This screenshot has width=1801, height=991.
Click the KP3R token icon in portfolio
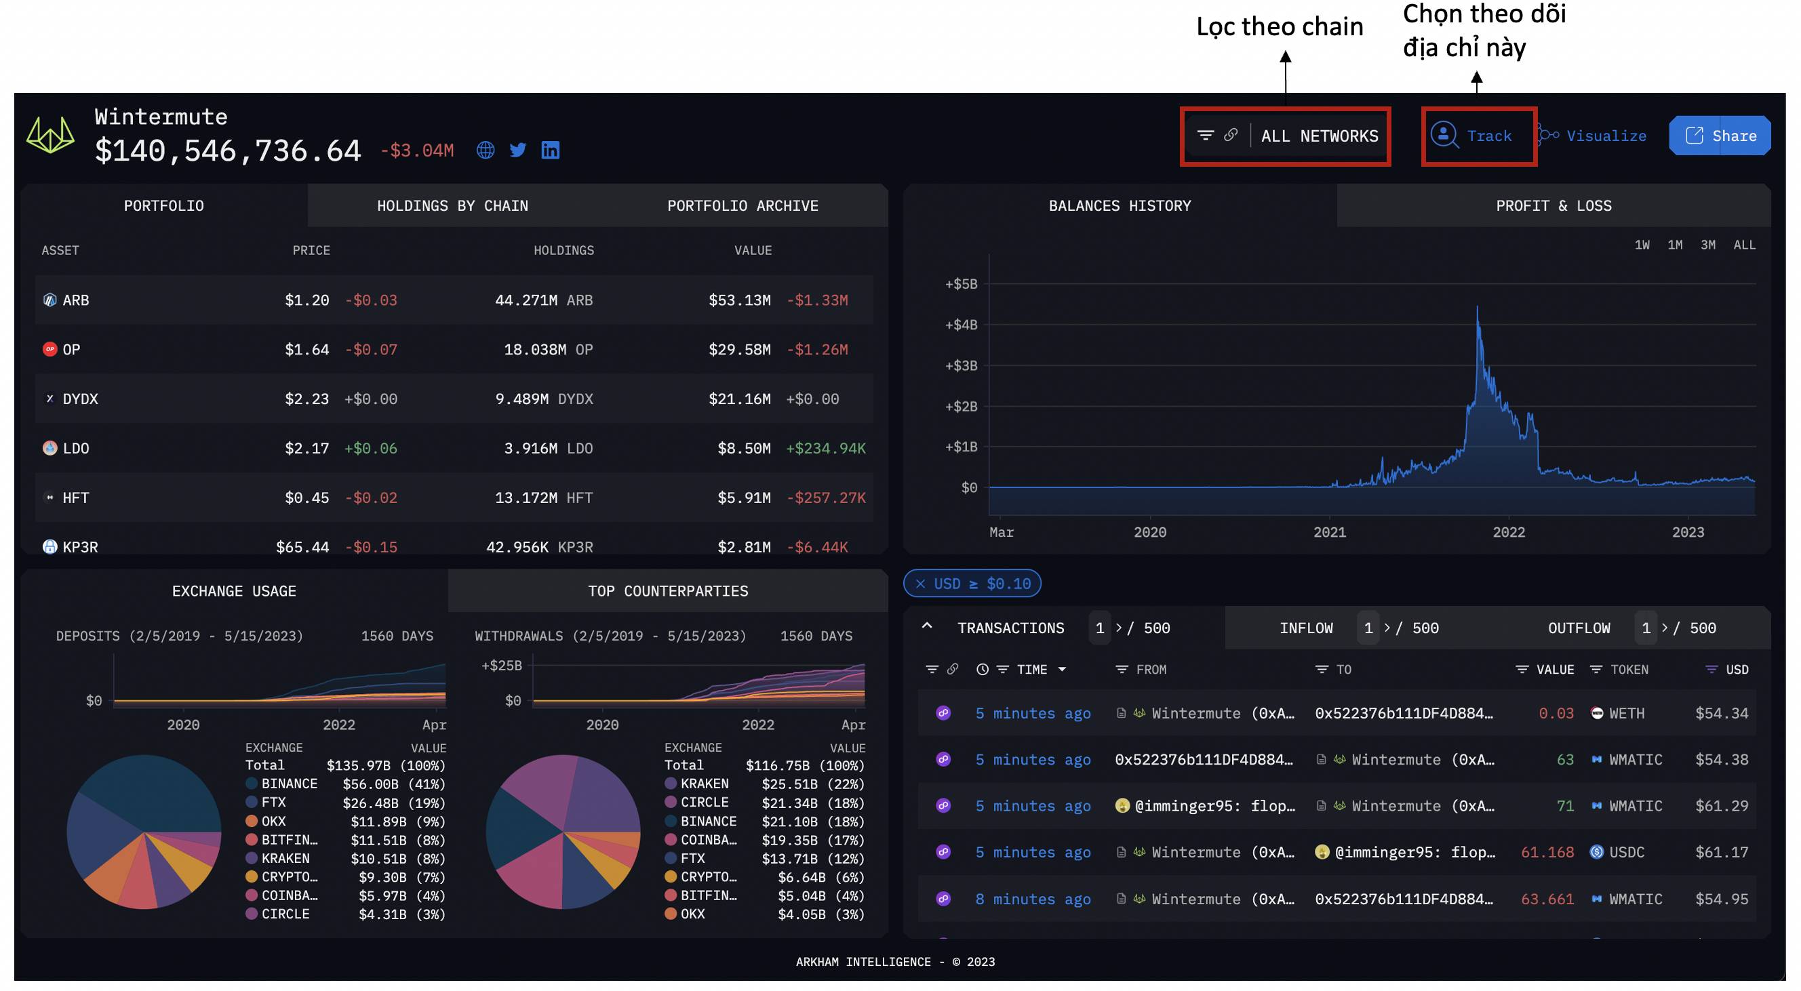pos(50,547)
